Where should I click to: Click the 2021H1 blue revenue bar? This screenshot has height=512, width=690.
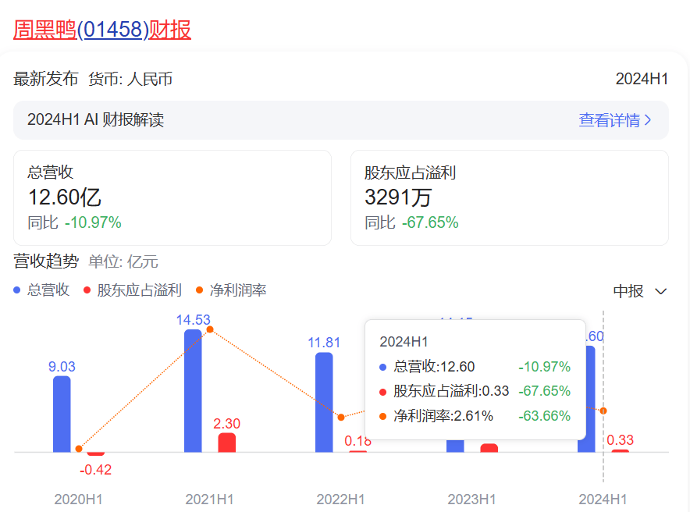pos(193,390)
